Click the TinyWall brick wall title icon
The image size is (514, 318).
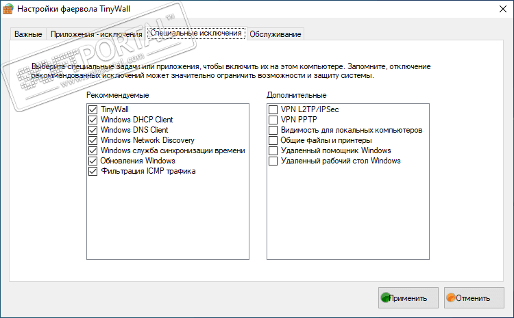point(8,9)
